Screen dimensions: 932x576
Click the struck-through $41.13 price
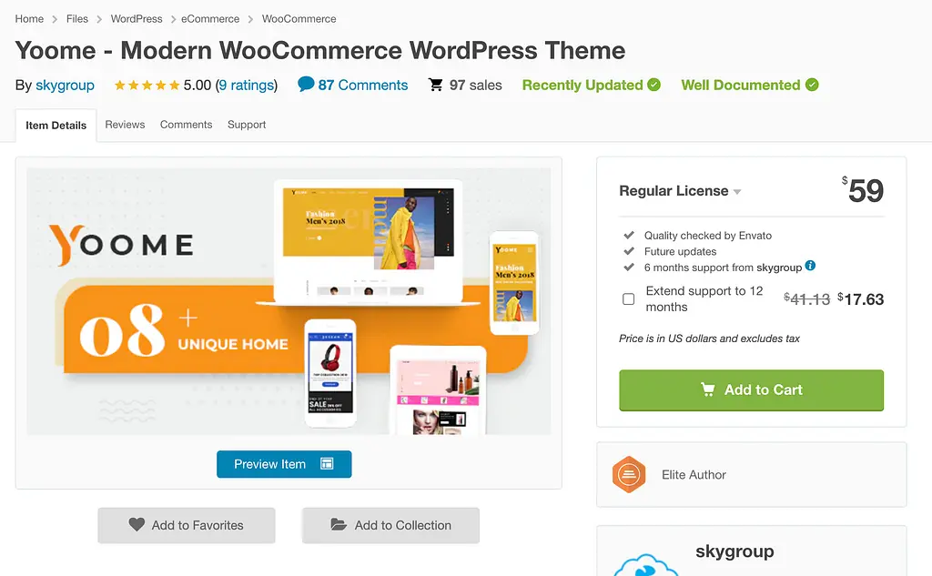(x=806, y=299)
